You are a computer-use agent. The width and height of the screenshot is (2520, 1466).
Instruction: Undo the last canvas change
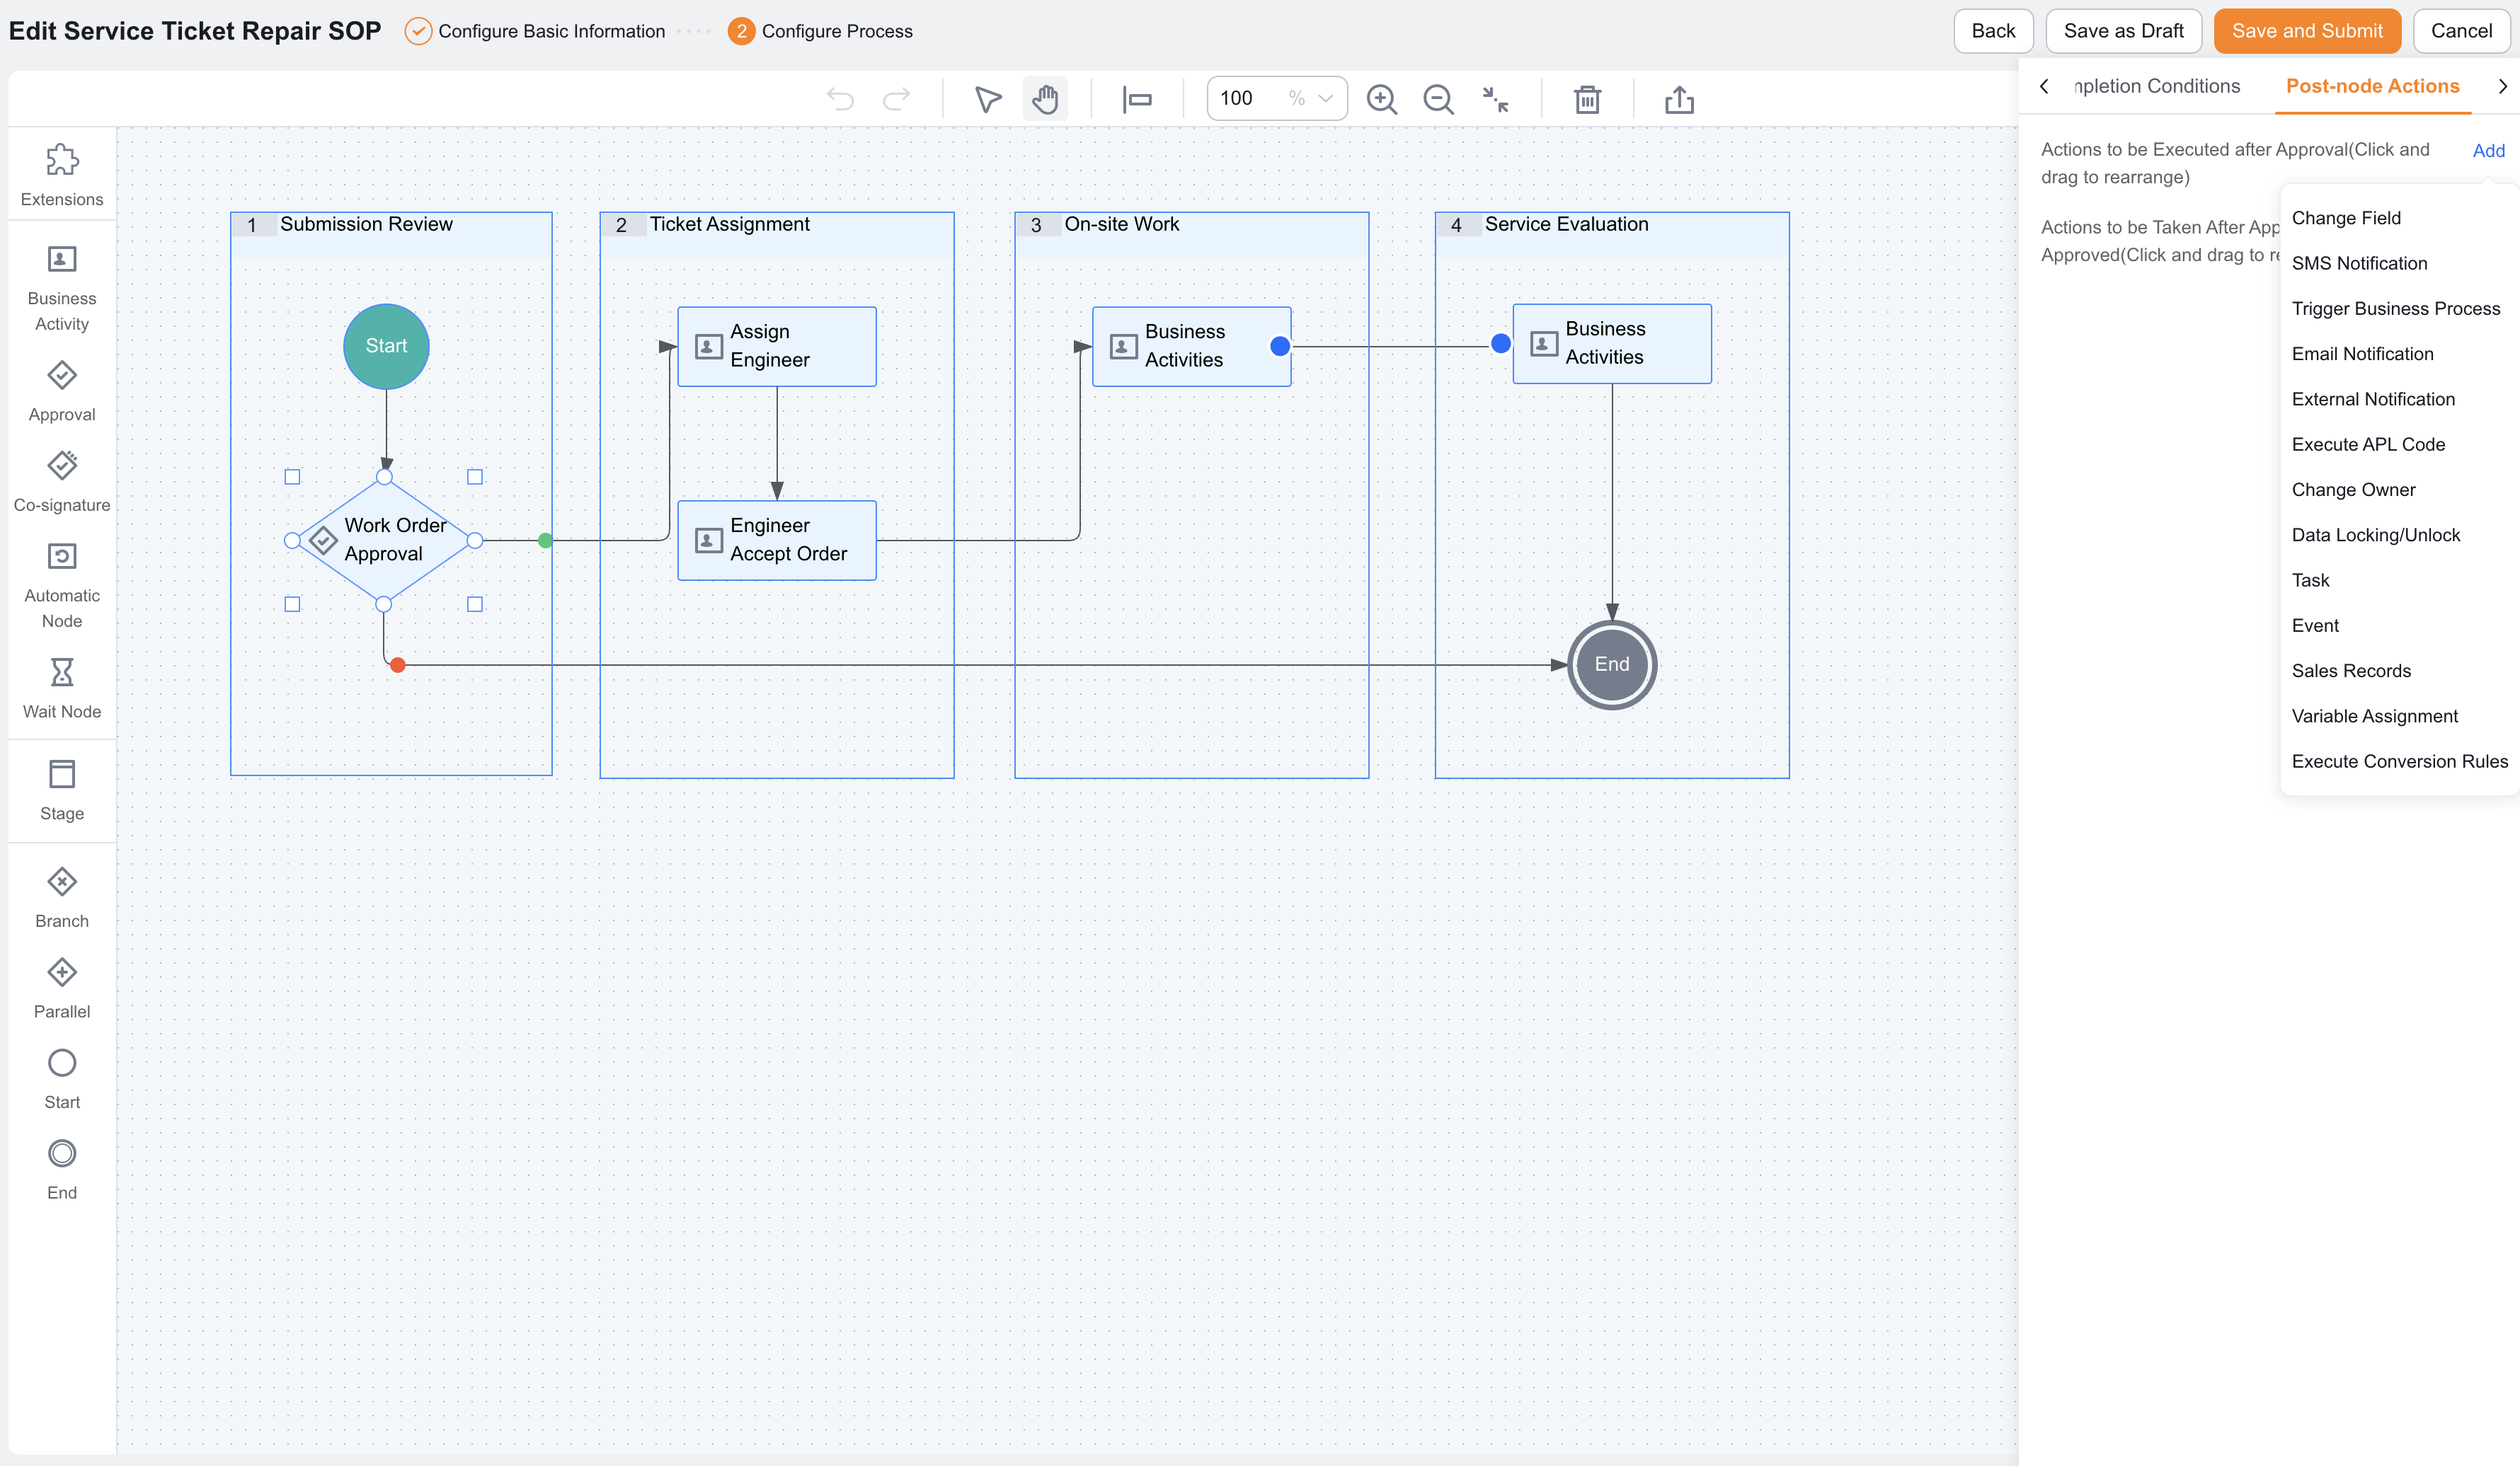coord(841,99)
